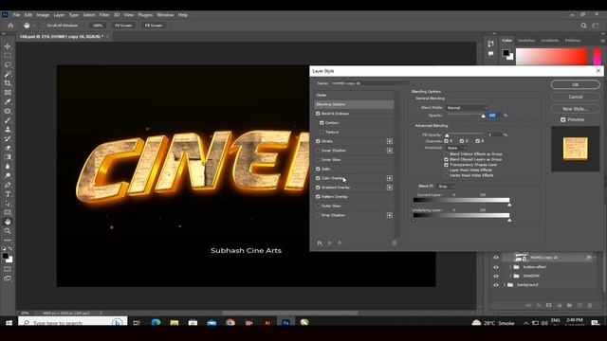Disable the Stroke effect checkbox

pyautogui.click(x=318, y=141)
